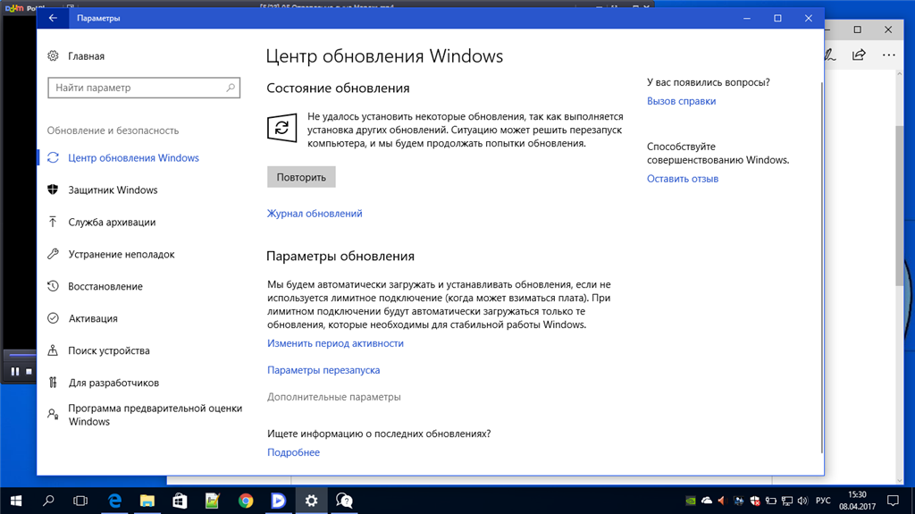Click the checkmark circle icon for Активация
Screen dimensions: 915x514
[x=53, y=318]
